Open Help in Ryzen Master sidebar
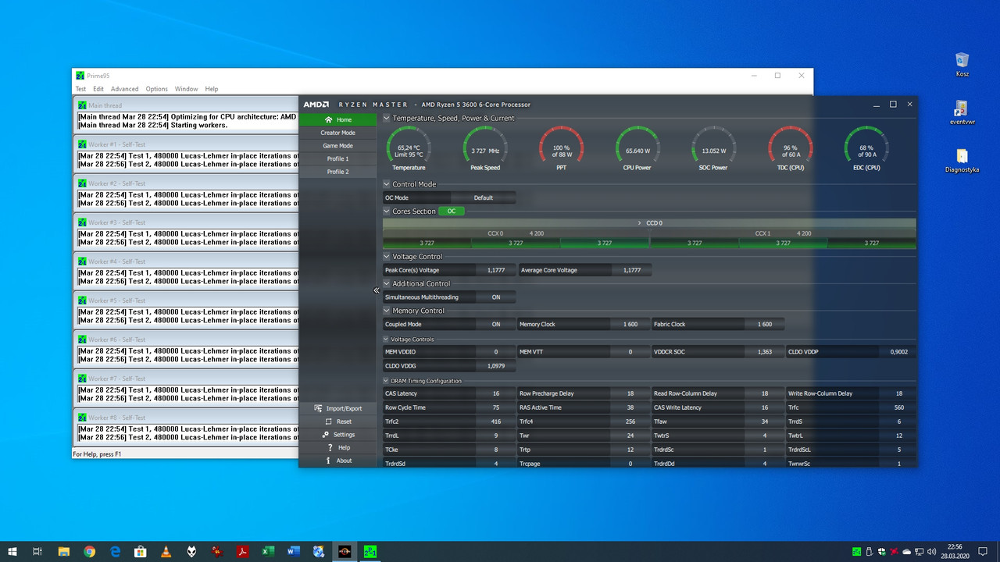The image size is (1000, 562). click(337, 447)
